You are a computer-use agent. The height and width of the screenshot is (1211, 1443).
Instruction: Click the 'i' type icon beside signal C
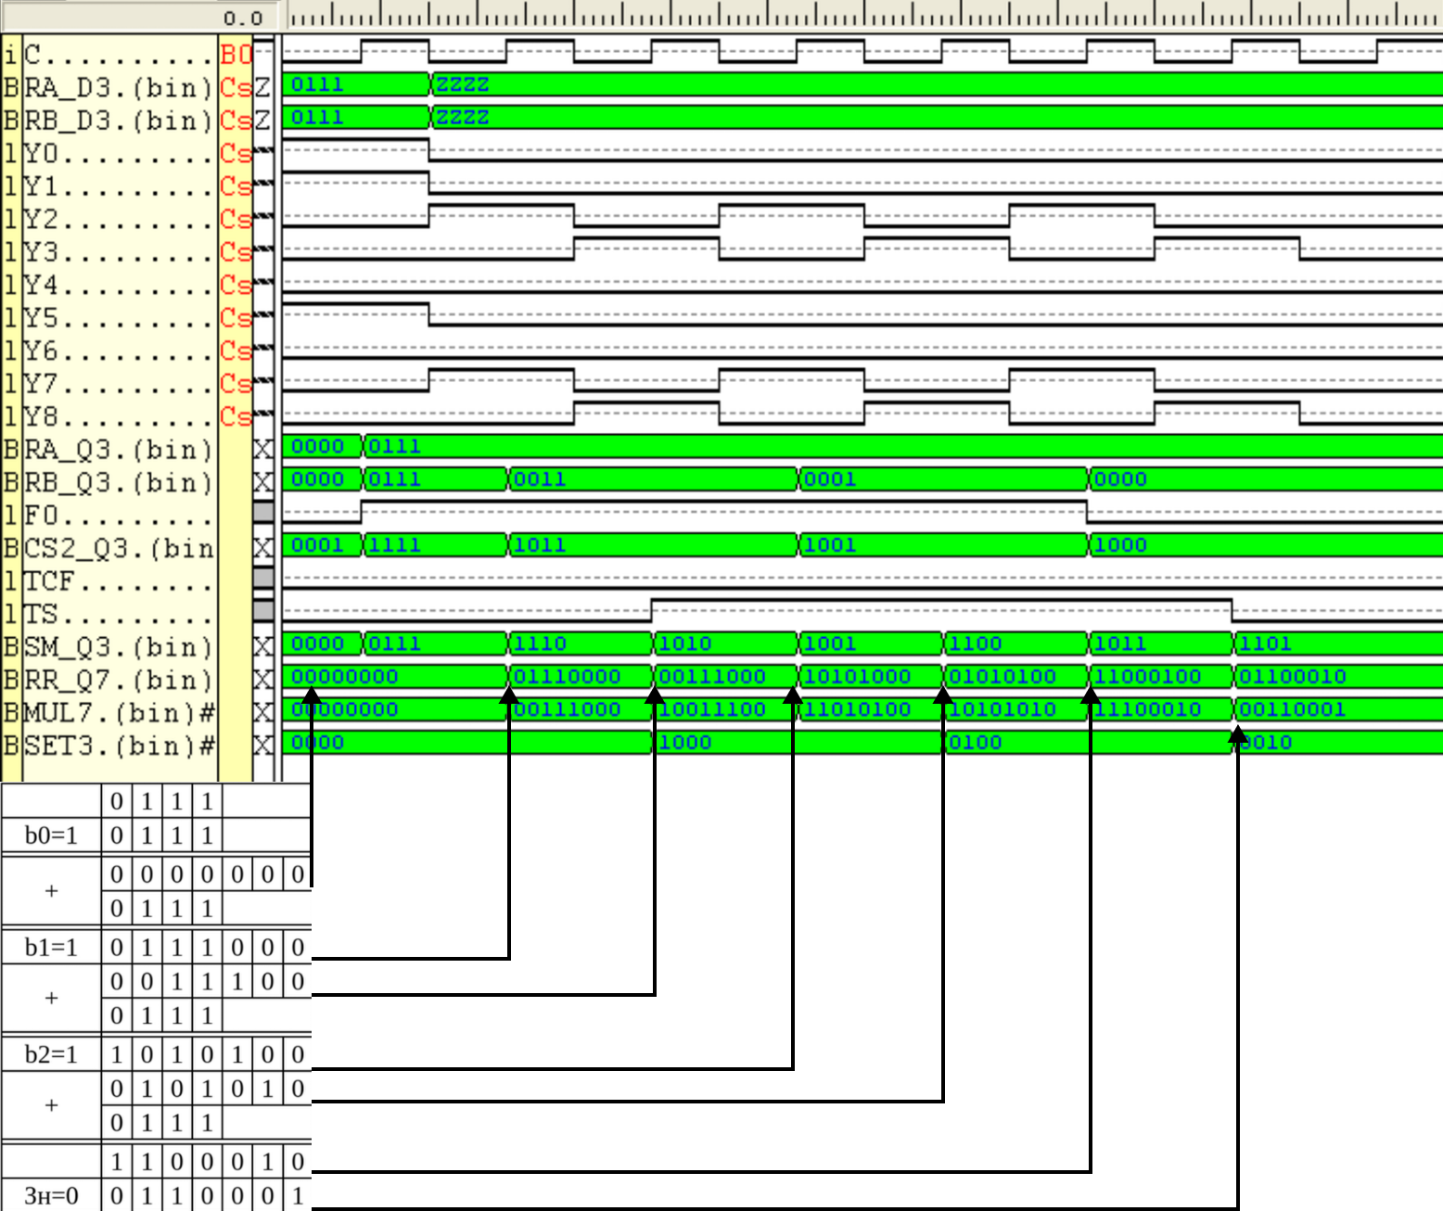(x=10, y=55)
